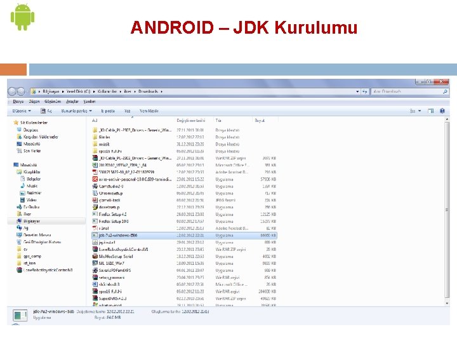Open the view options dropdown arrow
This screenshot has height=343, width=457.
[x=420, y=111]
